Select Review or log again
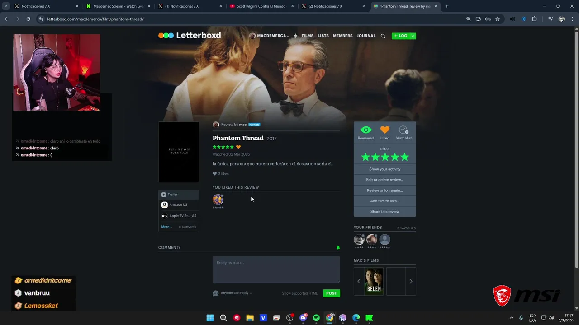This screenshot has height=325, width=579. [x=385, y=190]
